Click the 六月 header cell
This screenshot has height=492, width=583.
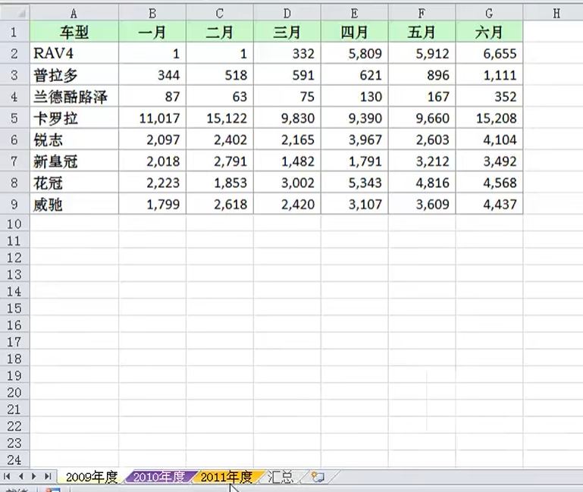489,32
